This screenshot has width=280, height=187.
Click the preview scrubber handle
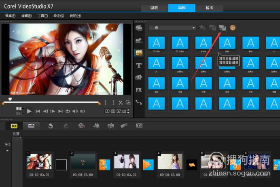pos(10,99)
